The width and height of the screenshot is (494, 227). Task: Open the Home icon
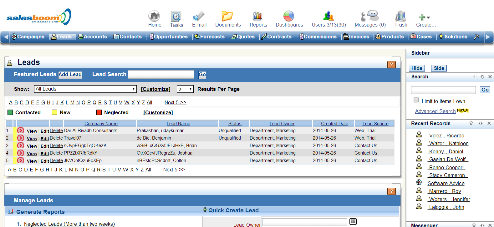click(x=154, y=16)
